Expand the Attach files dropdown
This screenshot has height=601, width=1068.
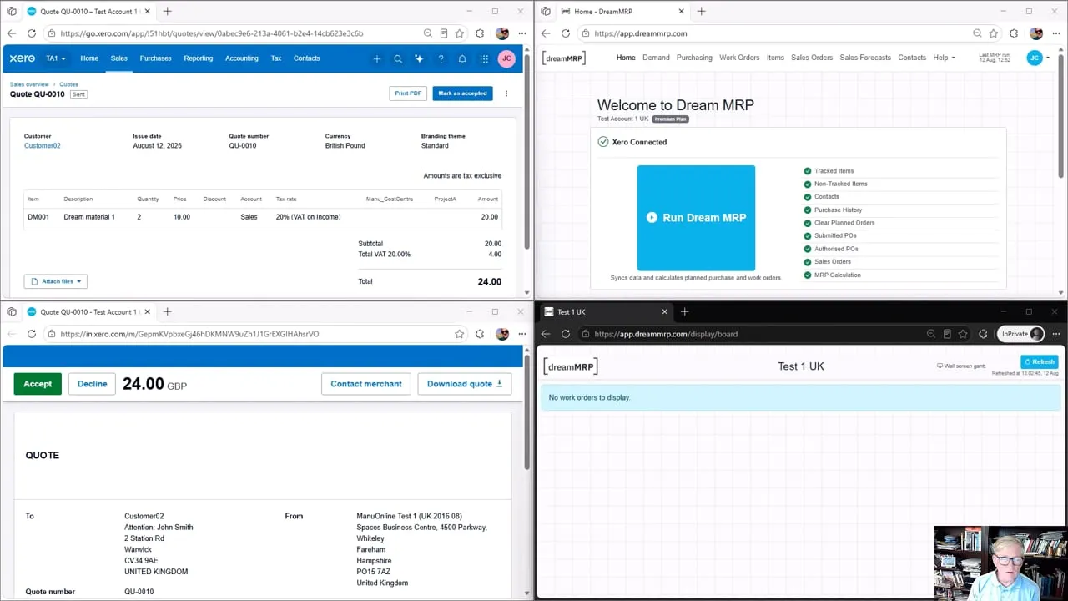[56, 281]
